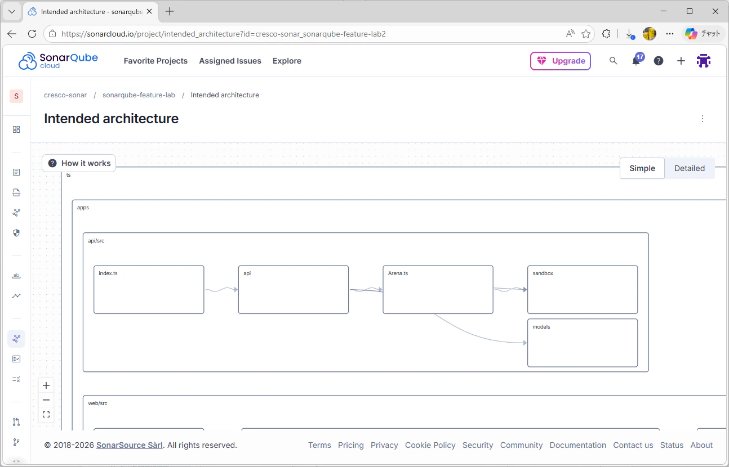
Task: Open the SonarSource Sàrl footer link
Action: tap(130, 445)
